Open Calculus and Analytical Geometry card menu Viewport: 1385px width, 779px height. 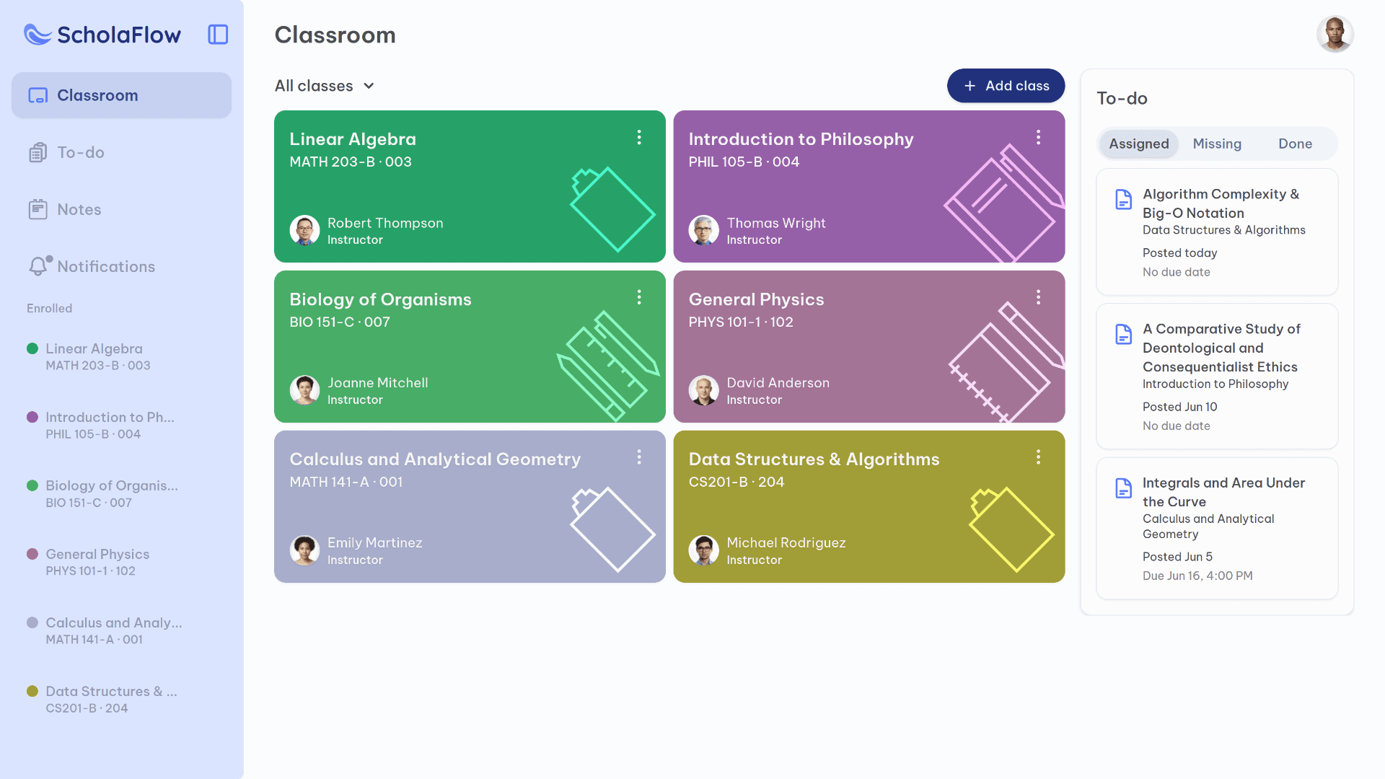[639, 457]
